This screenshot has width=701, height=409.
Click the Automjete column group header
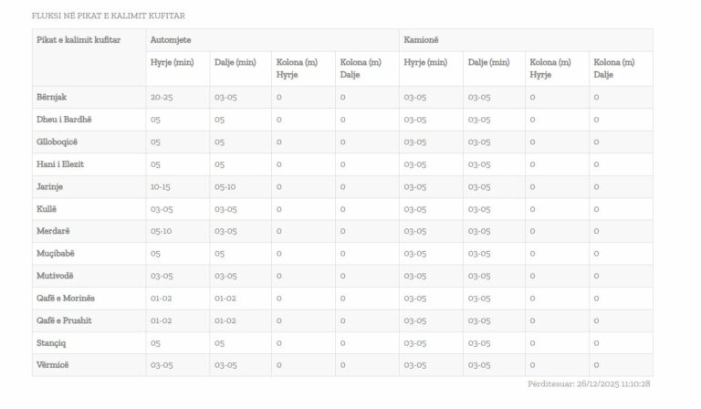171,40
